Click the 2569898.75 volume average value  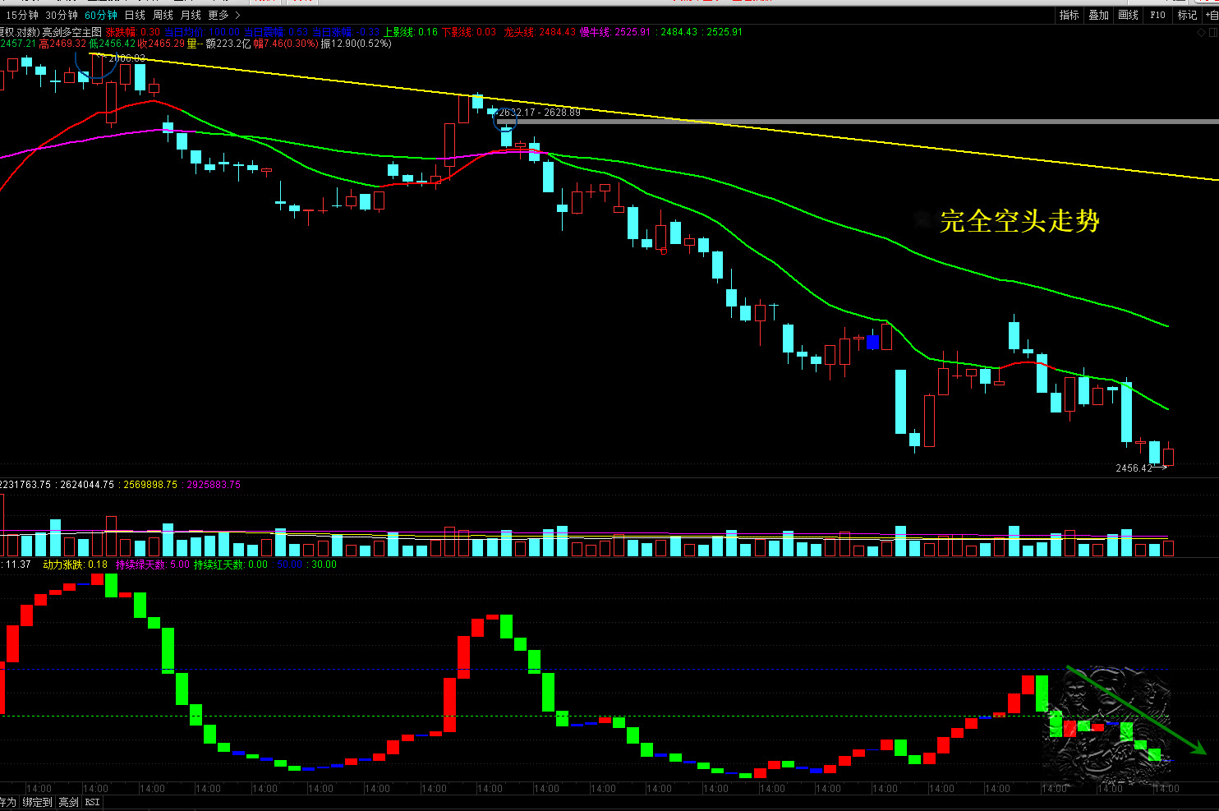point(150,485)
